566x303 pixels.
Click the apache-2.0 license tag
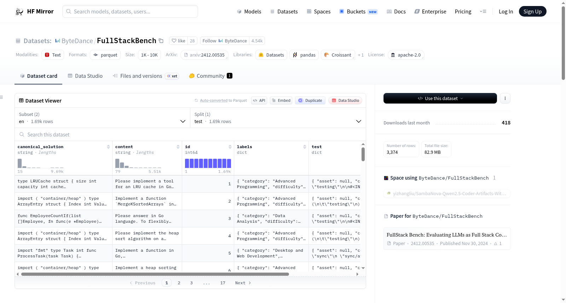(x=406, y=55)
